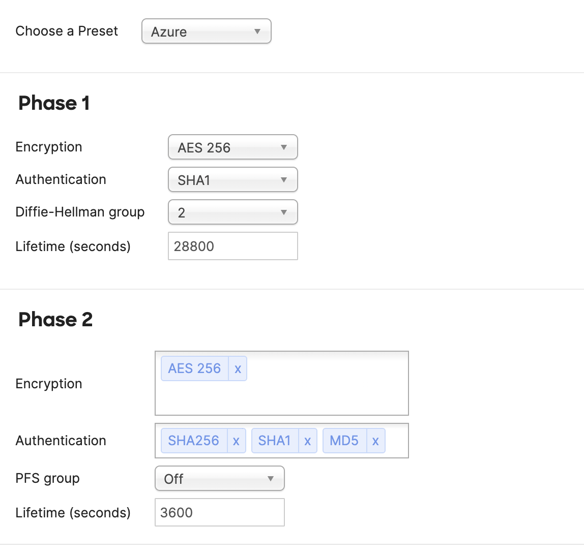Select the AES 256 tag label
Screen dimensions: 584x557
point(194,368)
